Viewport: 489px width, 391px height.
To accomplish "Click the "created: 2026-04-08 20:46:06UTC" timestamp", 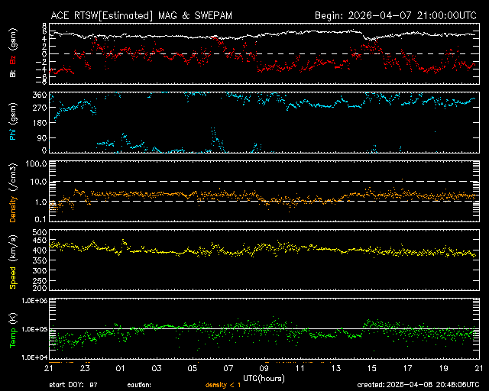I will tap(418, 385).
